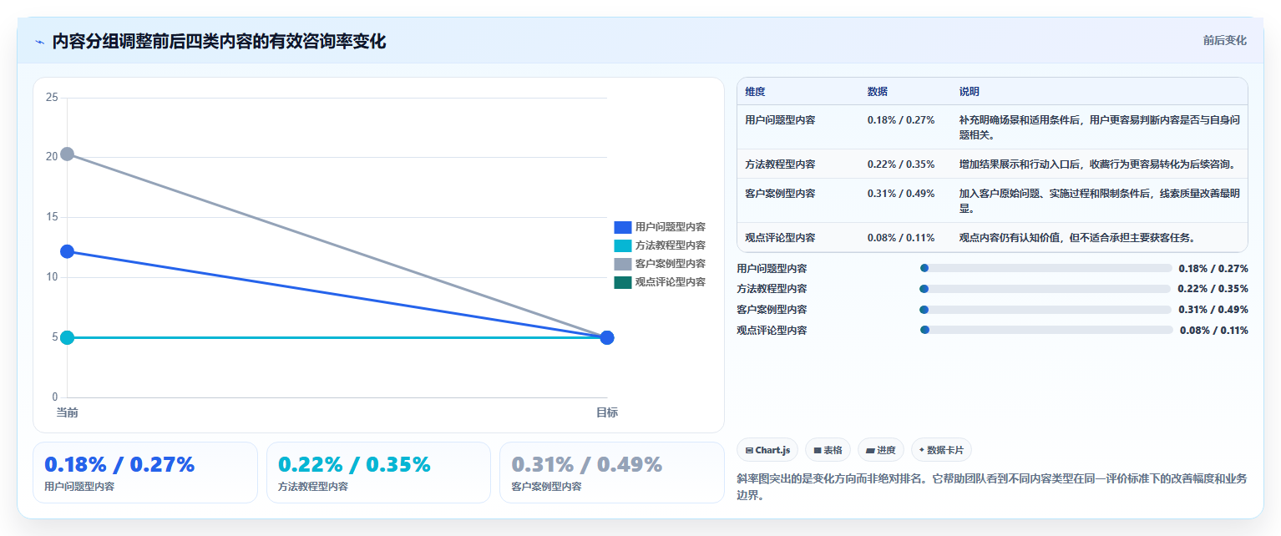Viewport: 1281px width, 536px height.
Task: Click the chart title 内容分组调整前后
Action: [x=219, y=42]
